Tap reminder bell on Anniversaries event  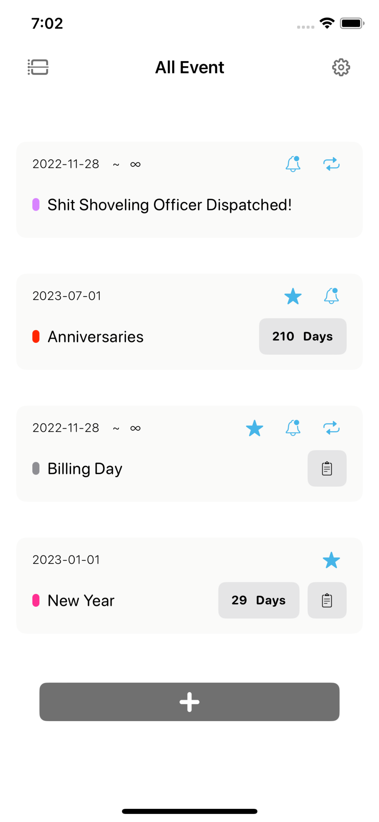(x=331, y=296)
